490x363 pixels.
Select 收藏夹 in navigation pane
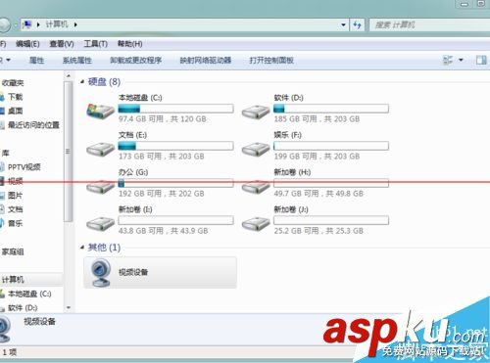(13, 83)
